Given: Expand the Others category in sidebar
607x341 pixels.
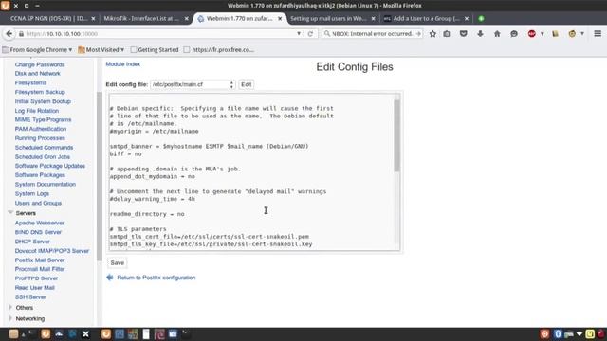Looking at the screenshot, I should pyautogui.click(x=10, y=307).
